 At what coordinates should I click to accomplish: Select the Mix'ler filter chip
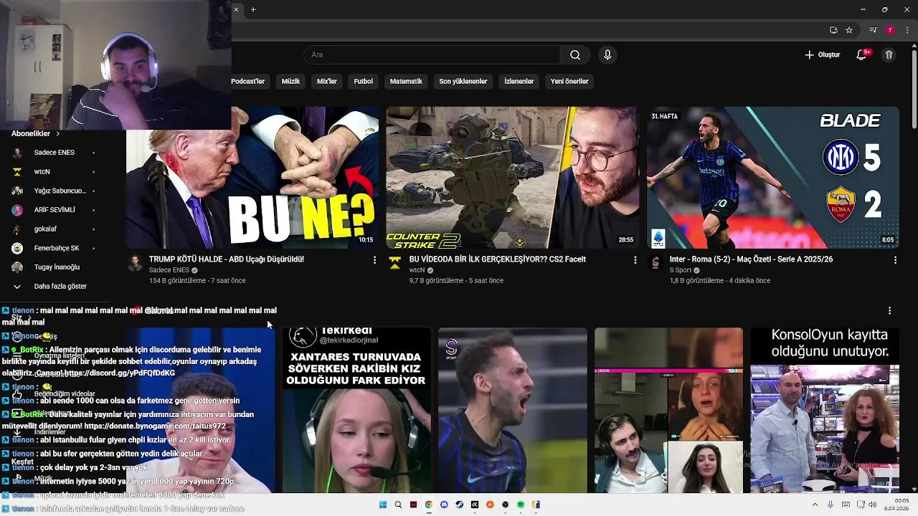point(327,82)
